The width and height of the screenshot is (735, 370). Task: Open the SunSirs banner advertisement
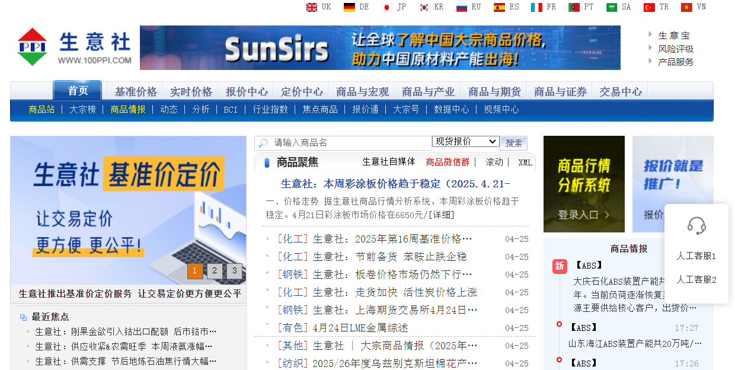(x=380, y=47)
